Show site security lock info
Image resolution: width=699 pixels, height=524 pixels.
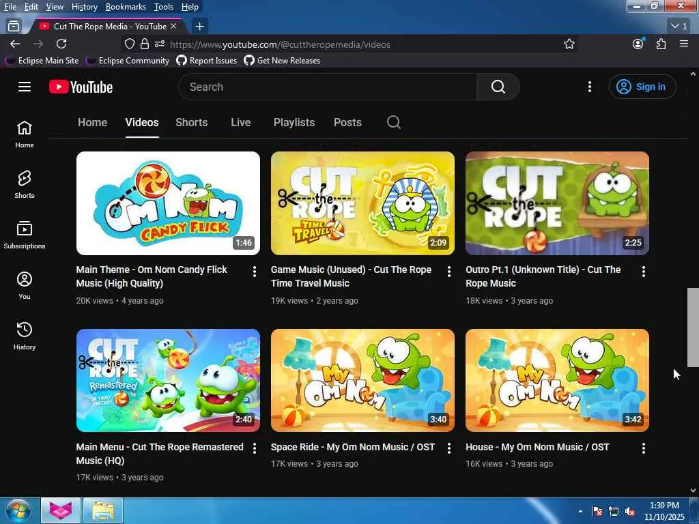pyautogui.click(x=144, y=44)
